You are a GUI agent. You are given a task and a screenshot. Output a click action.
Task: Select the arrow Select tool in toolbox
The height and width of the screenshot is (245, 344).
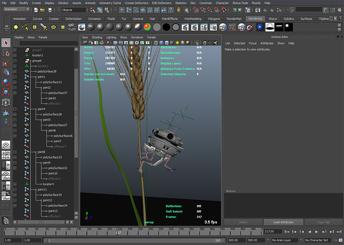(x=6, y=43)
